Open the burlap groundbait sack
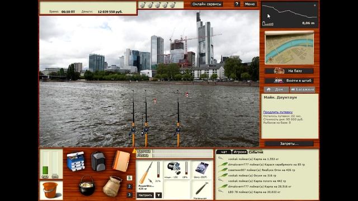The height and width of the screenshot is (201, 358). point(112,186)
